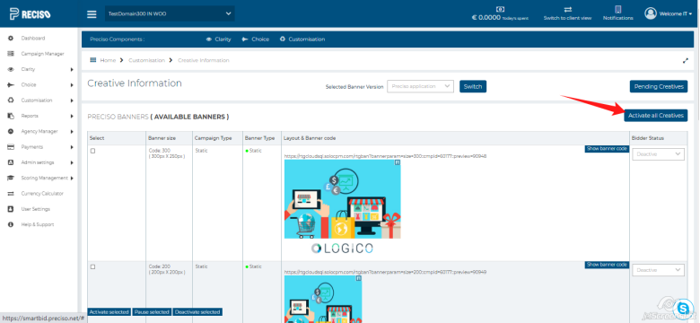Image resolution: width=700 pixels, height=323 pixels.
Task: Click the Notifications phone icon
Action: pos(617,9)
